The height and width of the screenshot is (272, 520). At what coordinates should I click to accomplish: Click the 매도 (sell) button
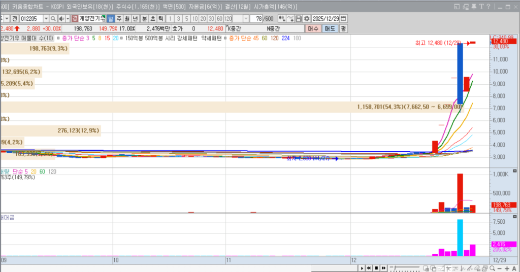pos(330,29)
